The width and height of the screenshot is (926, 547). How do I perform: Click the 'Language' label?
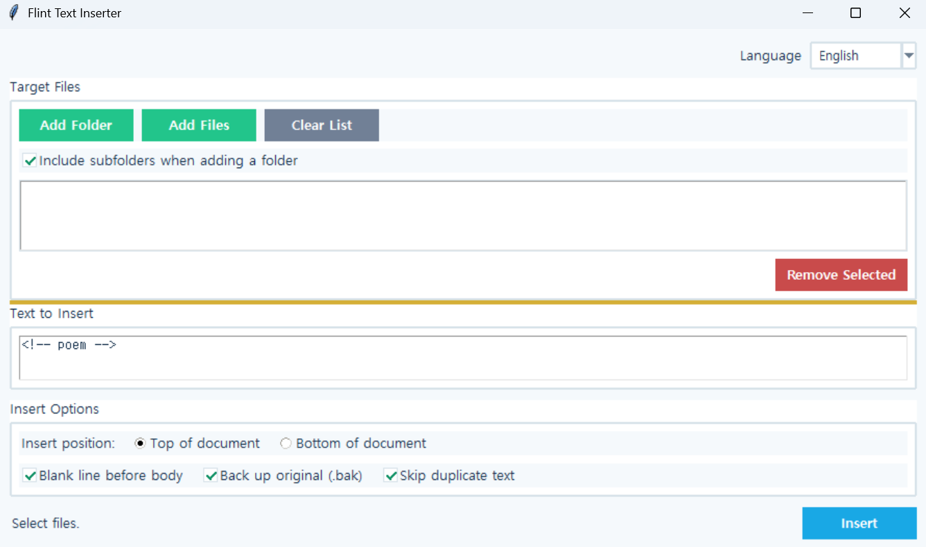click(x=771, y=56)
